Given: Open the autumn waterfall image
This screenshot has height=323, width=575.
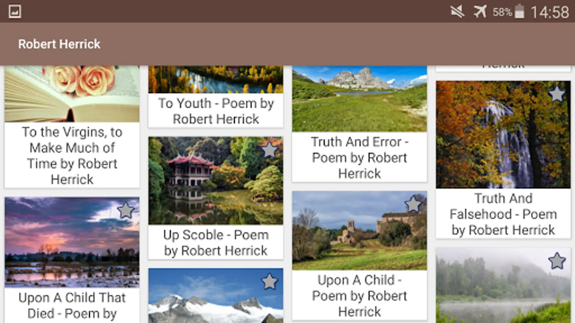Looking at the screenshot, I should point(503,135).
